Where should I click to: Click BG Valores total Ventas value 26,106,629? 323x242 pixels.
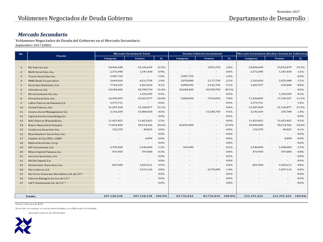[x=145, y=67]
